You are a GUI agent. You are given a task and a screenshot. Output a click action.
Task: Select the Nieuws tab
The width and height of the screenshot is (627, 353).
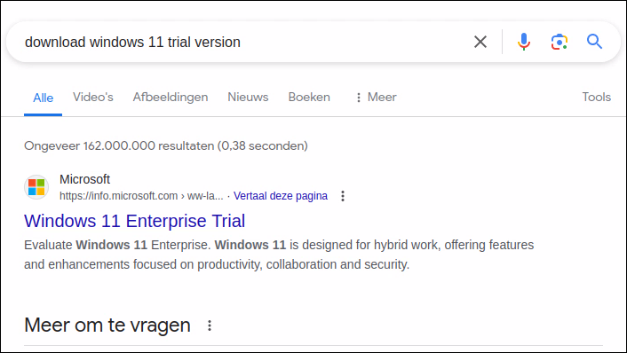pos(248,97)
